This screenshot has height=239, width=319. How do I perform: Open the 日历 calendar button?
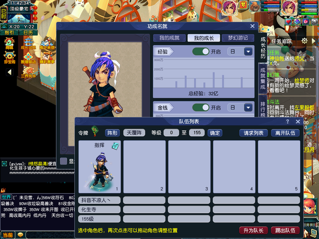click(x=28, y=33)
